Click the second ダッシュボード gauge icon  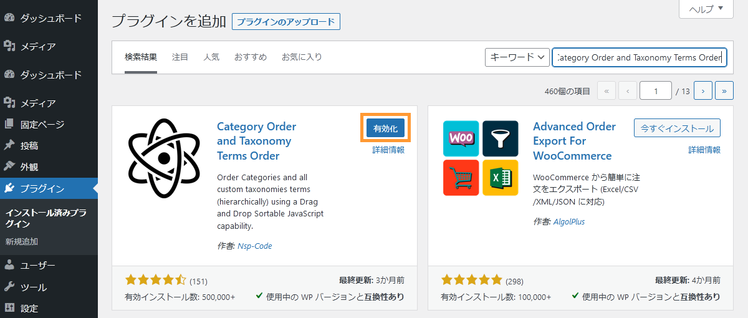click(9, 75)
